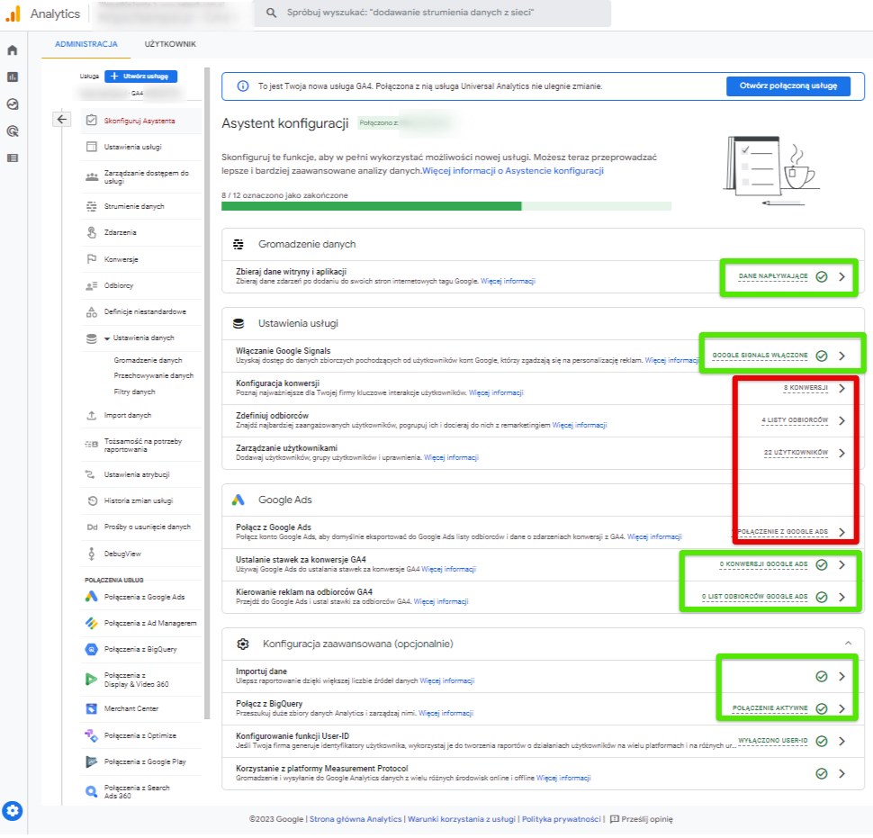
Task: Open the Home icon in left rail
Action: click(x=13, y=50)
